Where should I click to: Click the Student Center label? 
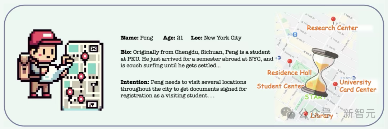tap(281, 86)
